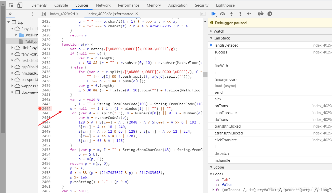Select the dispatch call stack frame
This screenshot has width=332, height=193.
(270, 153)
